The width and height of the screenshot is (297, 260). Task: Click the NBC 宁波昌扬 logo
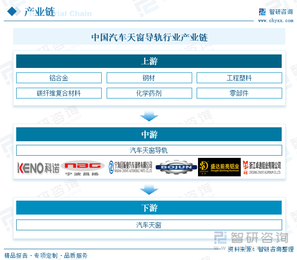click(83, 168)
